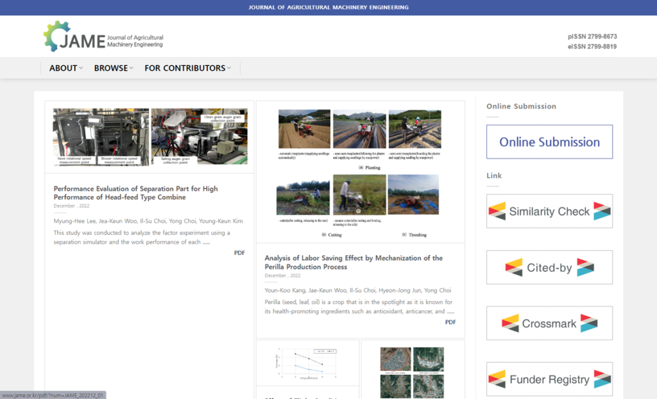Click the separation simulator left photo thumbnail
Image resolution: width=657 pixels, height=399 pixels.
[101, 137]
